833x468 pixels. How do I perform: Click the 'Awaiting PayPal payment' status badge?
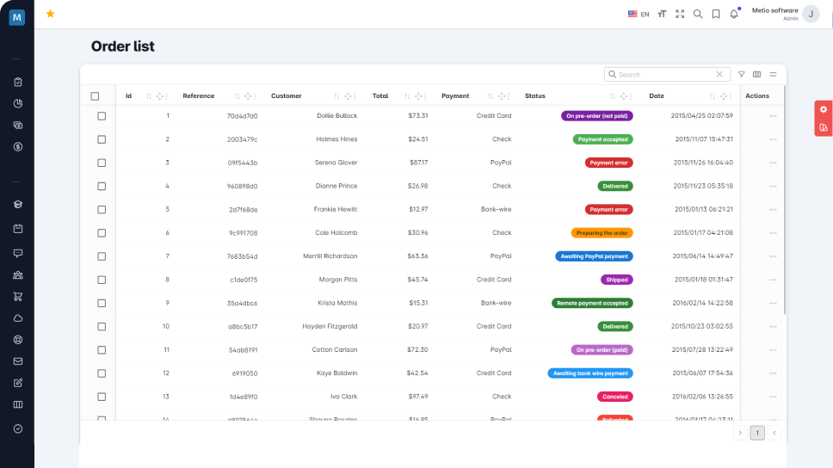click(x=594, y=256)
